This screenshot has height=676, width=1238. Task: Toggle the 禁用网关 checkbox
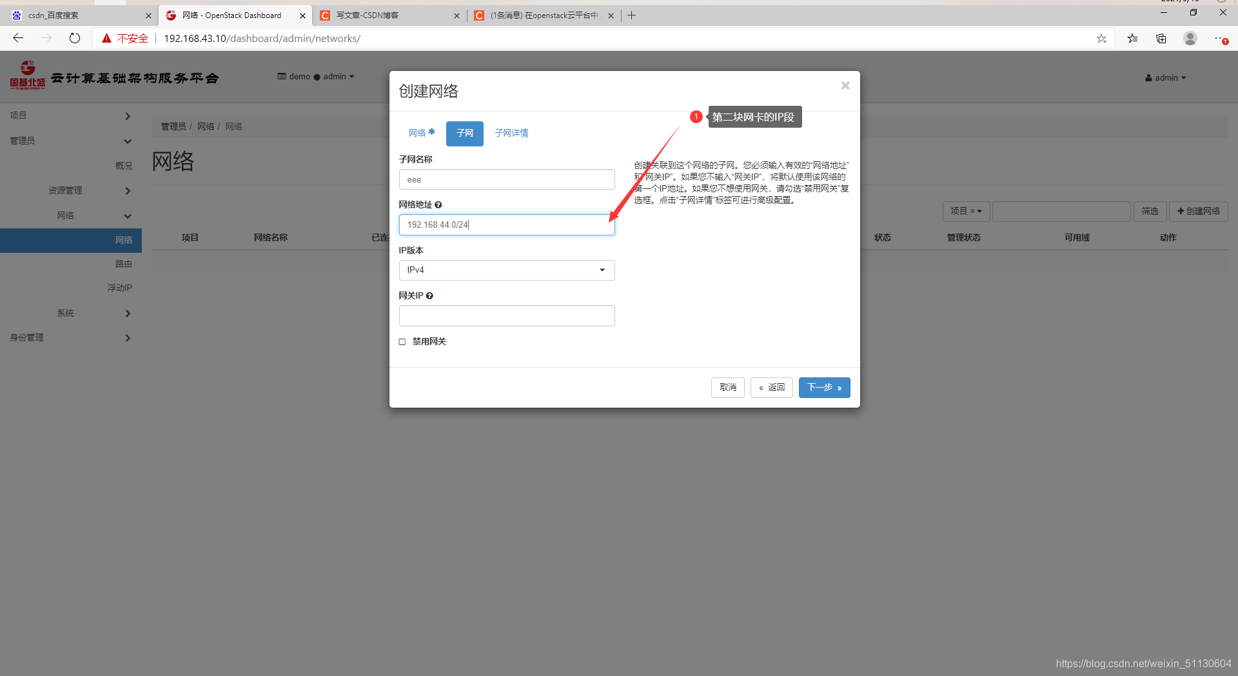pyautogui.click(x=402, y=342)
